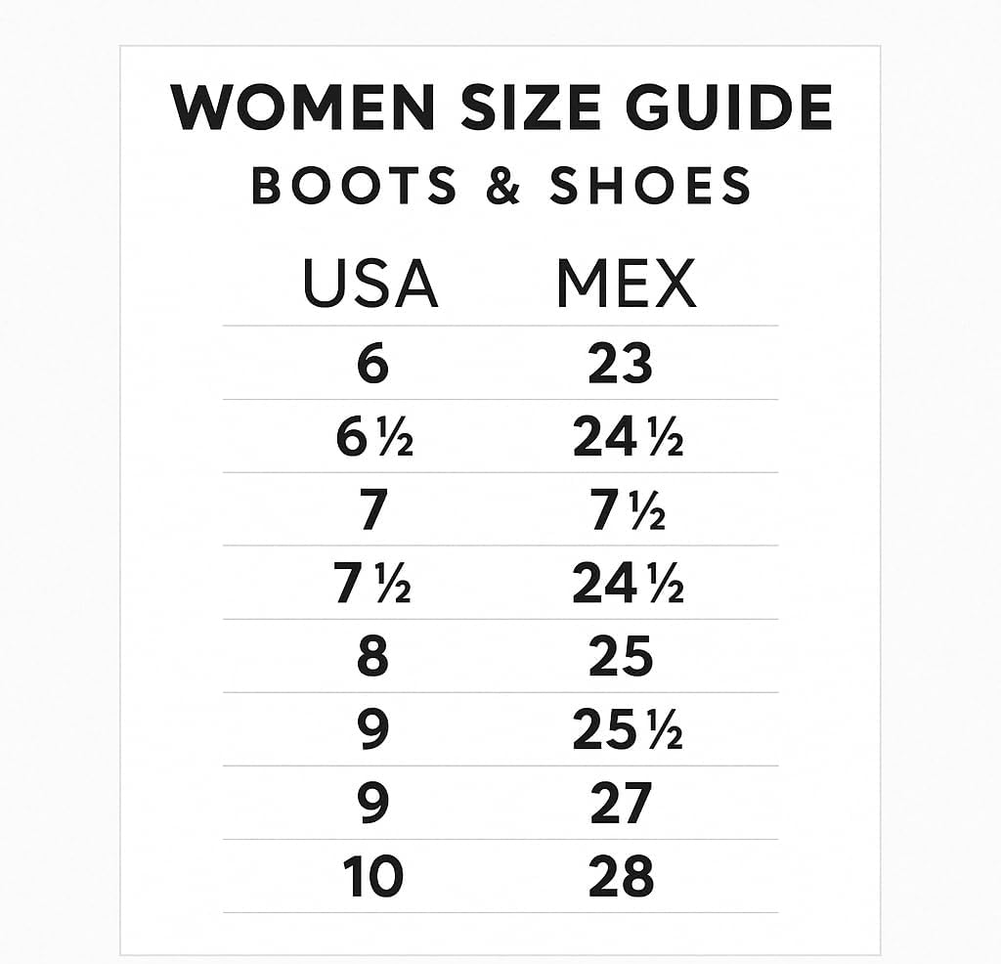Click MEX size 23 cell
The image size is (1001, 964).
coord(620,364)
